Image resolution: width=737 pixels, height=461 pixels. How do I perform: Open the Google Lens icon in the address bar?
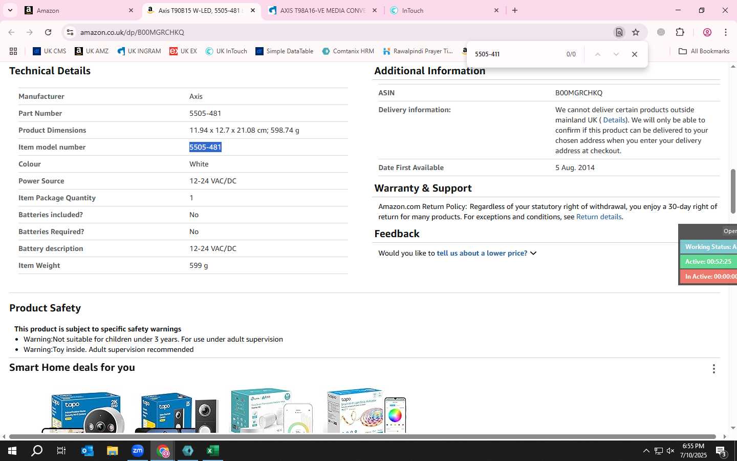click(619, 32)
